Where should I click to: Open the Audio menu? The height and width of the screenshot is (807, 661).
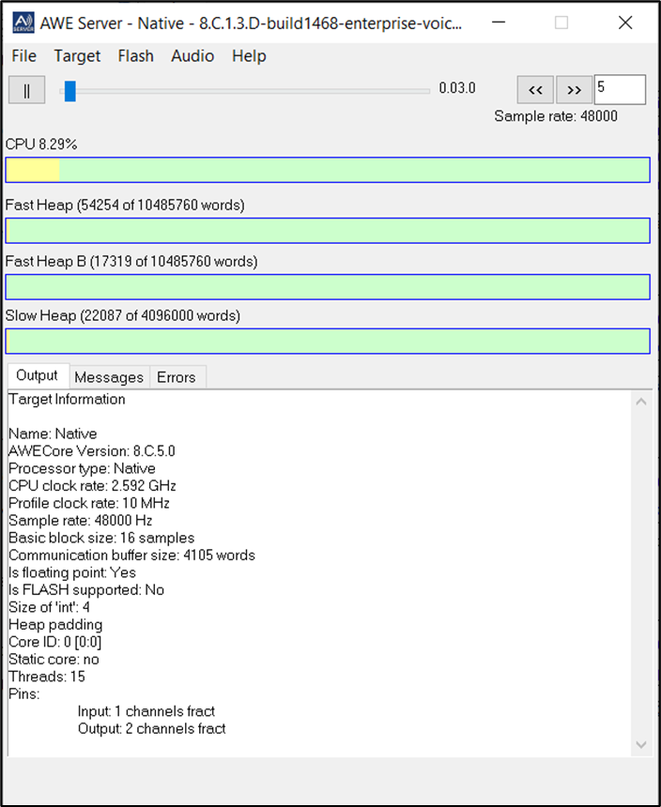pos(192,56)
